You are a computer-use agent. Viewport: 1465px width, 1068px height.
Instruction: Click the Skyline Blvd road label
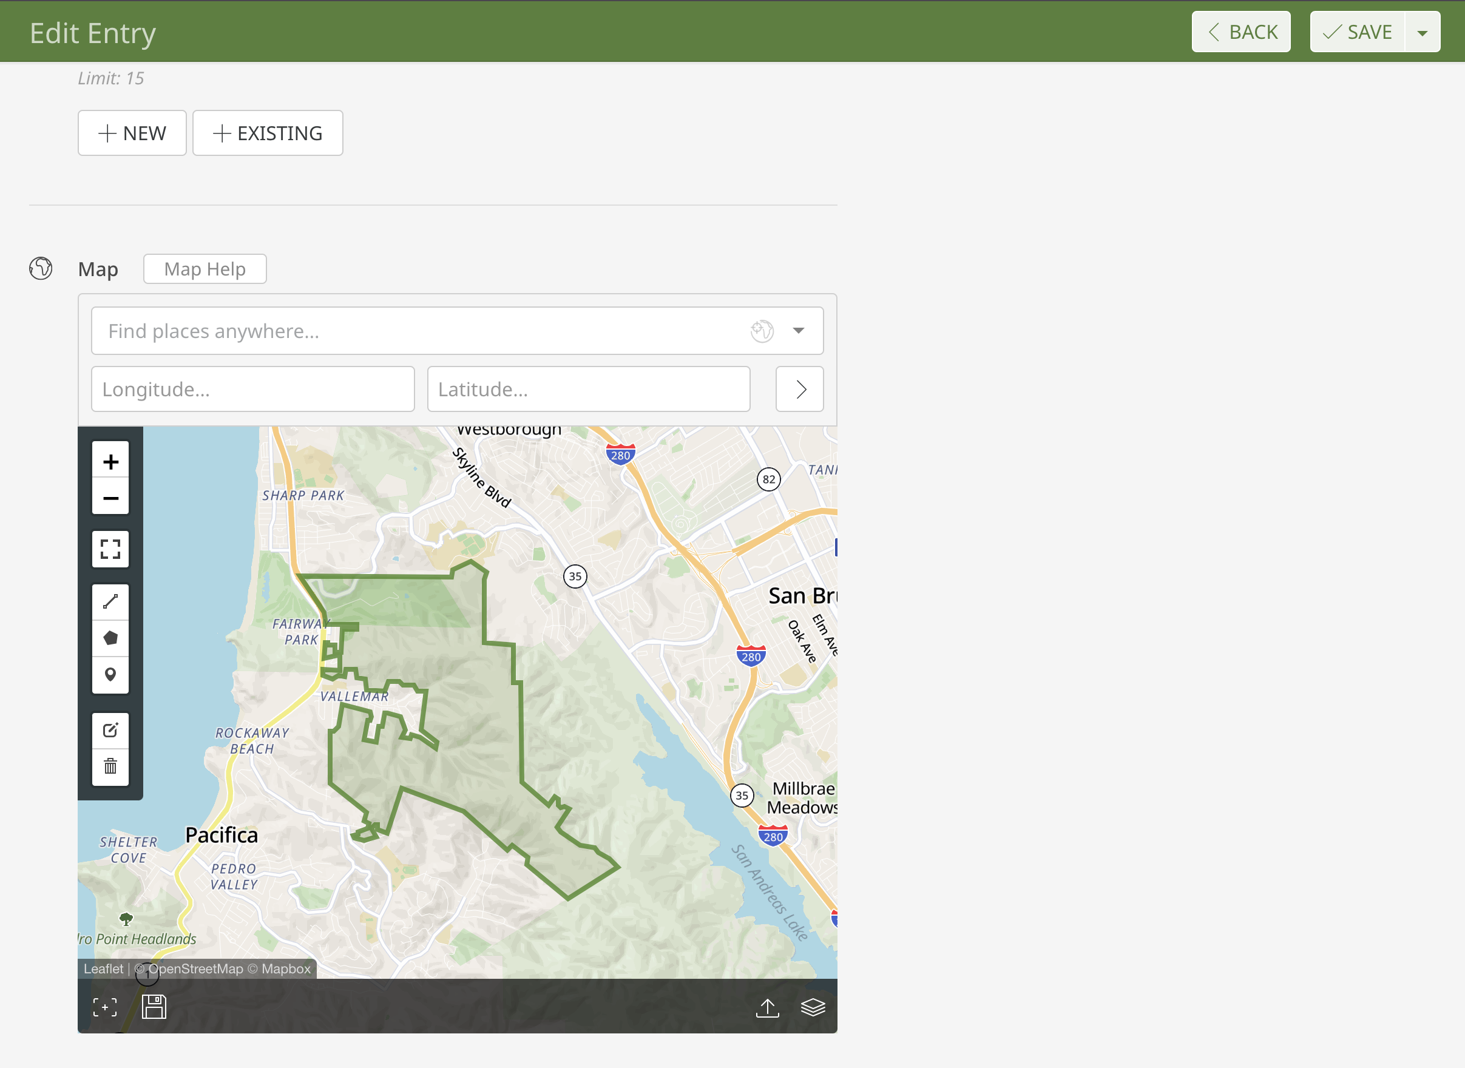point(482,477)
